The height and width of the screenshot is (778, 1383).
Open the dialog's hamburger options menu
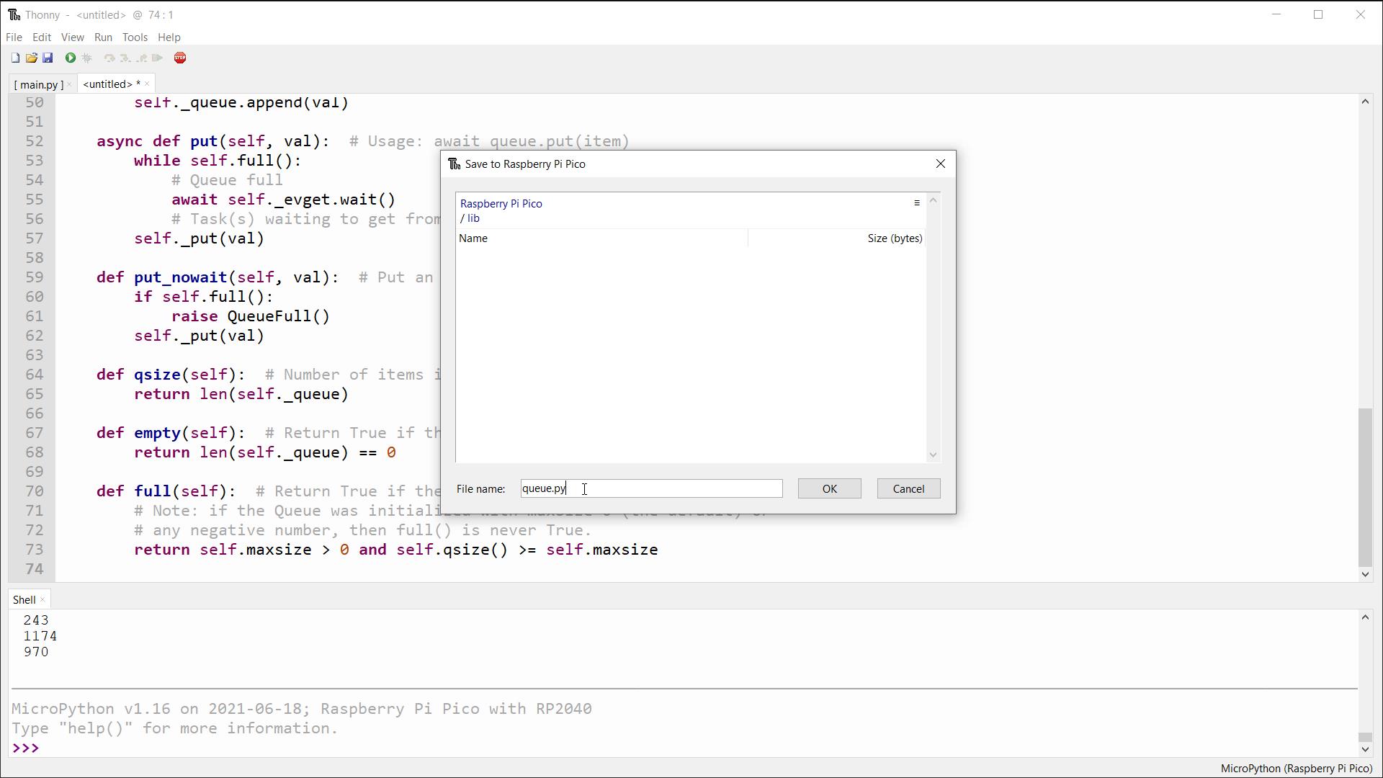917,203
